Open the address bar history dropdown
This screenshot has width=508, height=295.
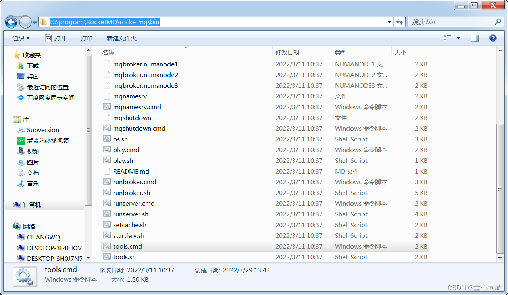[x=389, y=22]
